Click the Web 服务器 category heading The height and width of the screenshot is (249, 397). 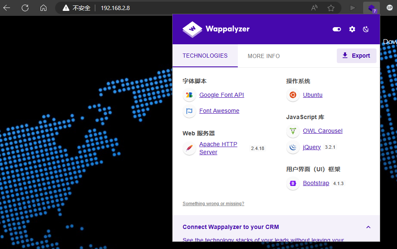click(x=198, y=133)
